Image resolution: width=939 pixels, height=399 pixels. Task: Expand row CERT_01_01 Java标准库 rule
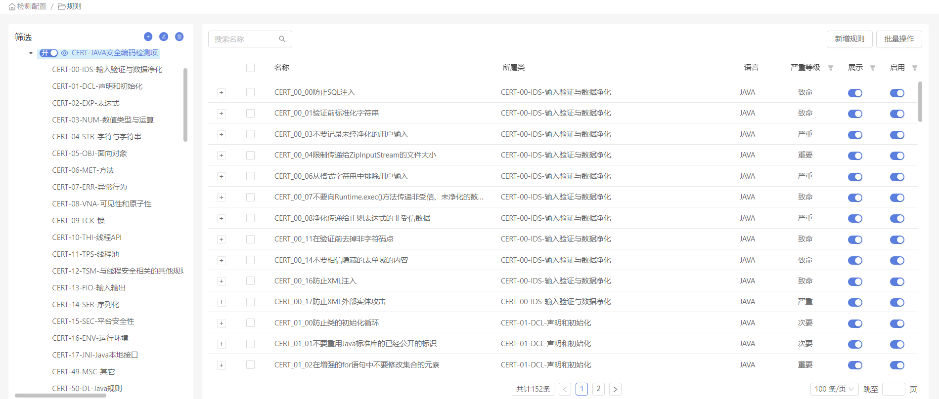pos(222,344)
